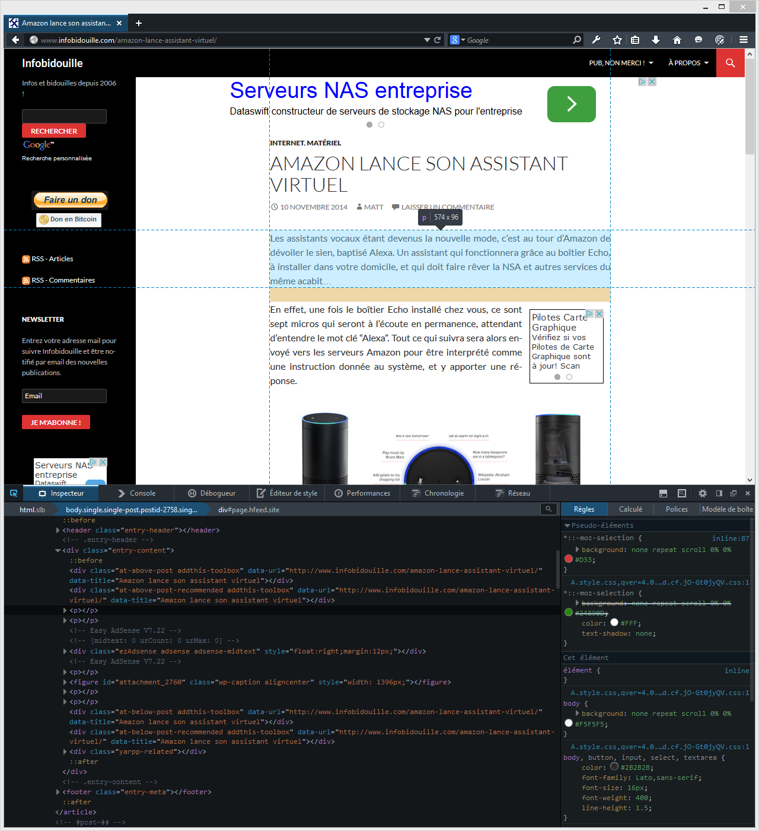Open developer tools wrench icon in toolbar

596,40
